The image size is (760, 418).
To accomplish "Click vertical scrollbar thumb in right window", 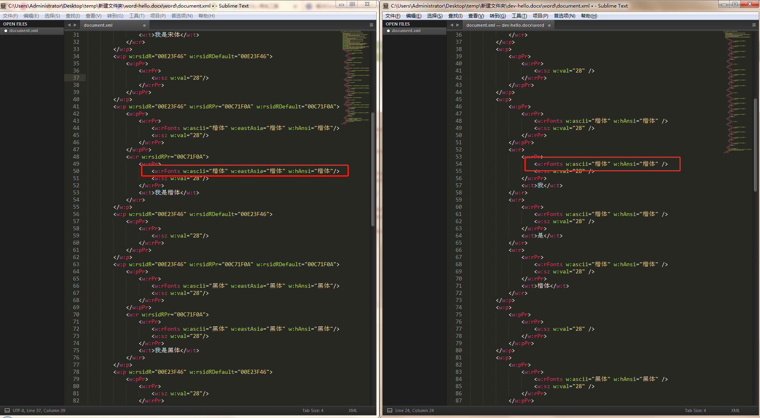I will [x=756, y=145].
